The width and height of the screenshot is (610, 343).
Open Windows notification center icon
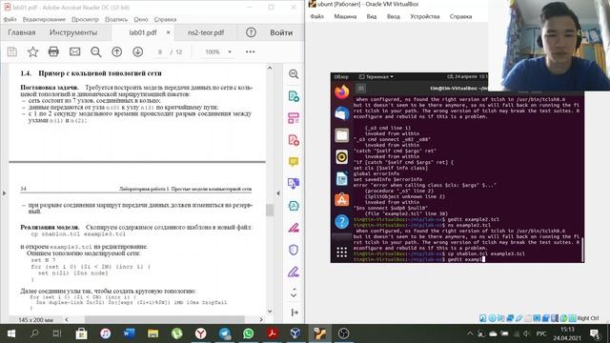pos(595,333)
